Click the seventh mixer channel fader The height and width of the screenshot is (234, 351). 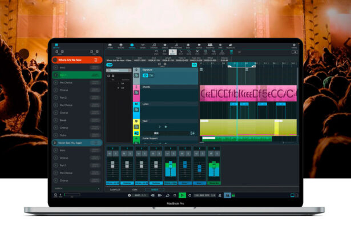tap(199, 168)
